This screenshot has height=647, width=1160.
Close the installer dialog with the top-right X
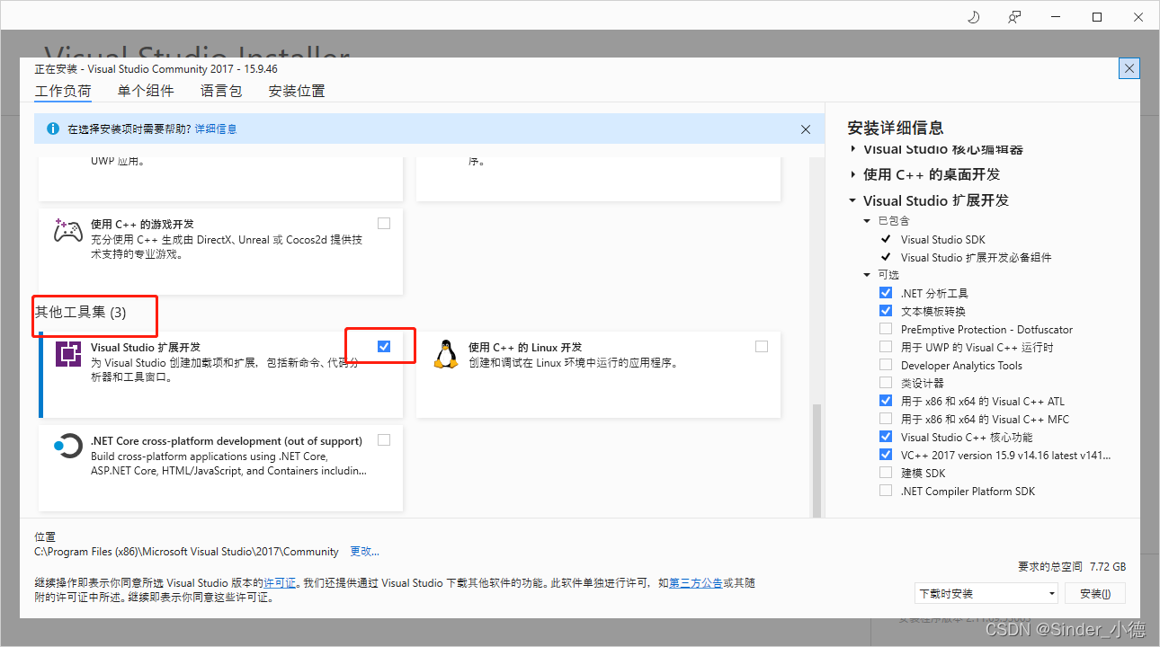coord(1129,68)
